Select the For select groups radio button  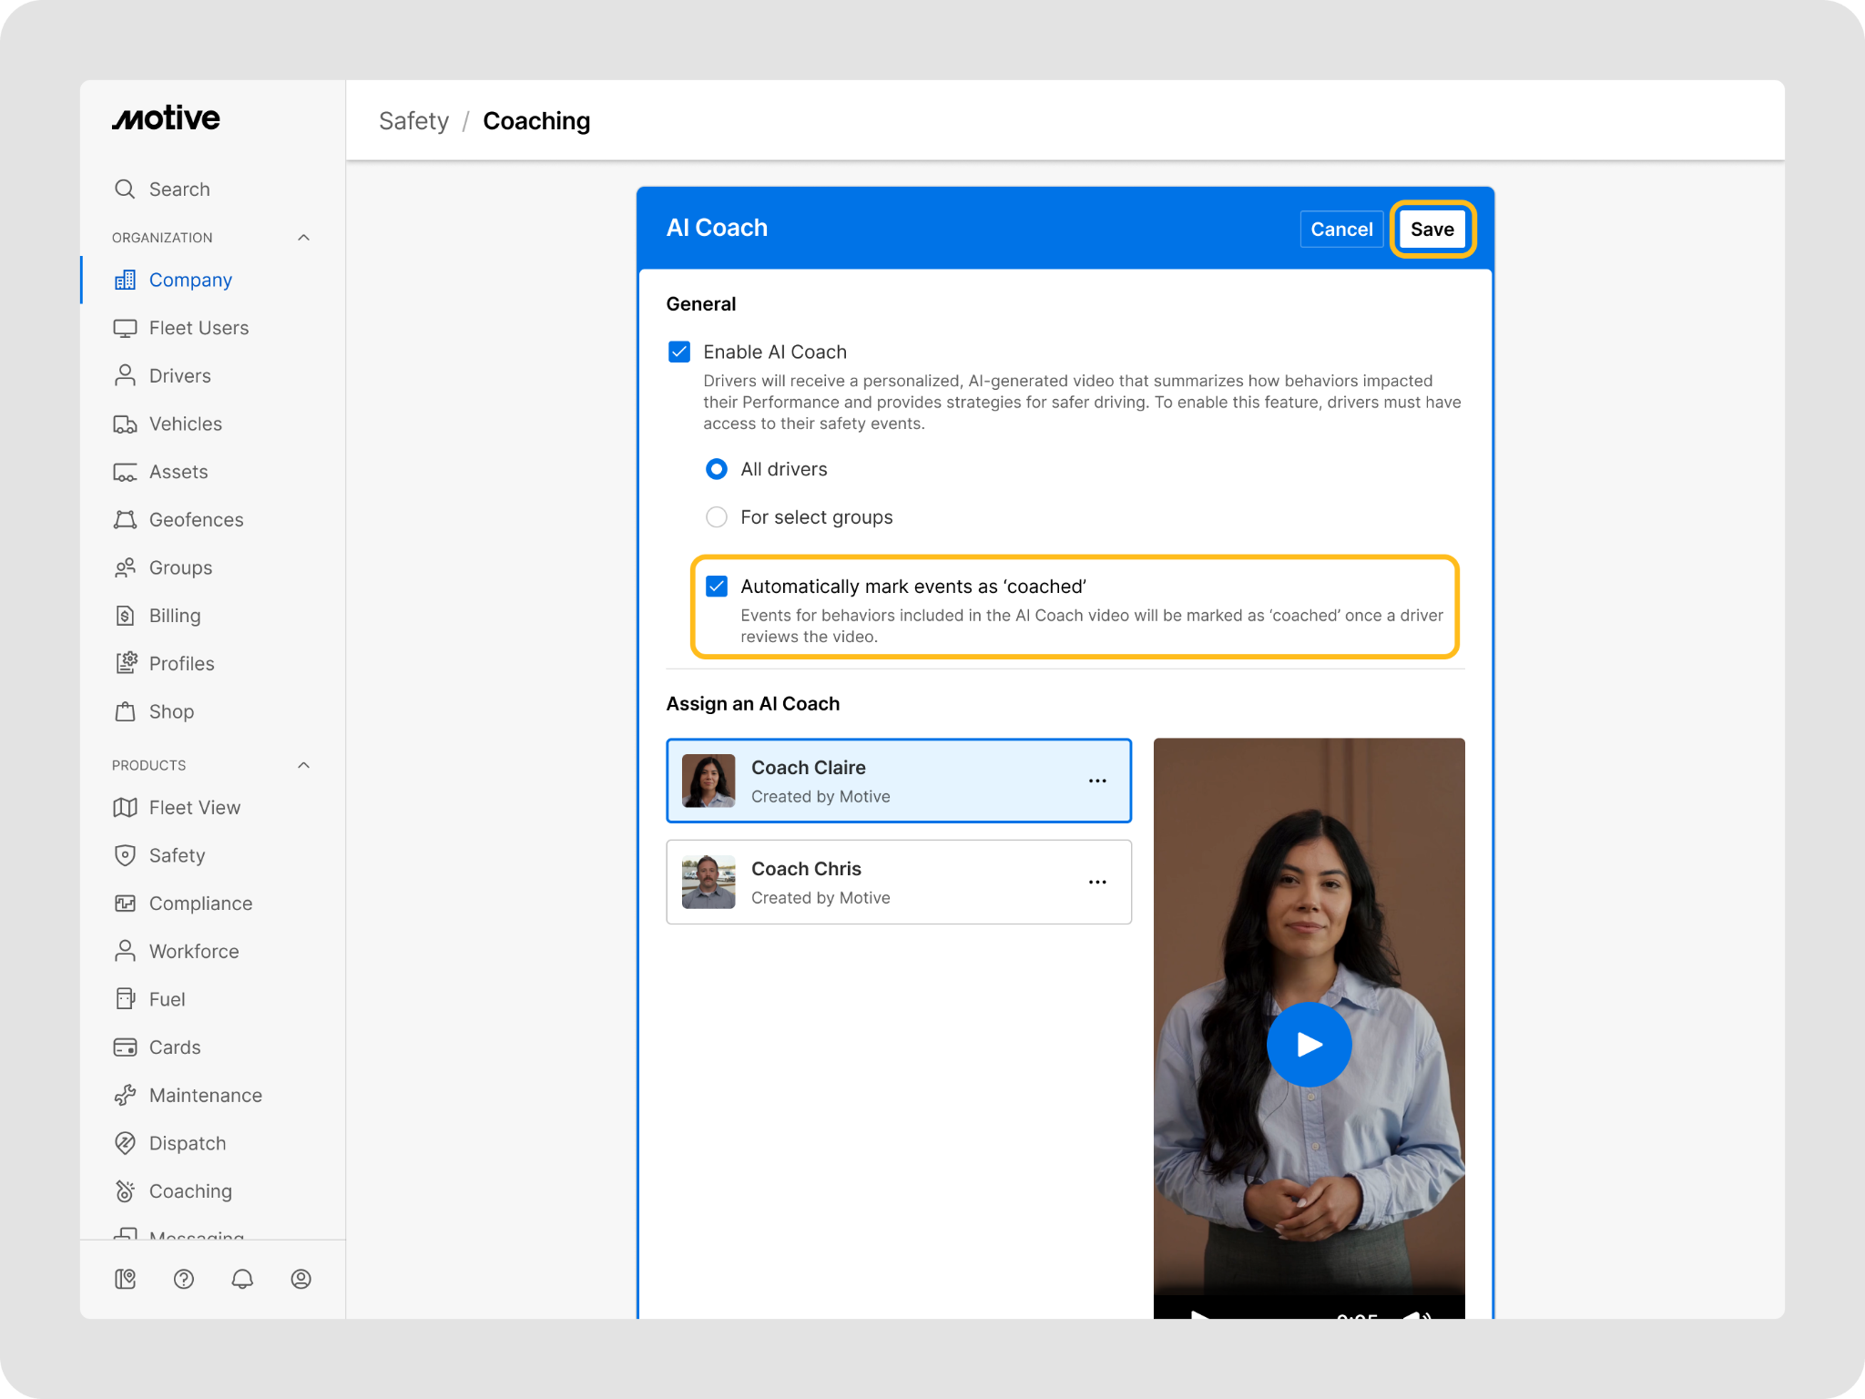pos(717,517)
